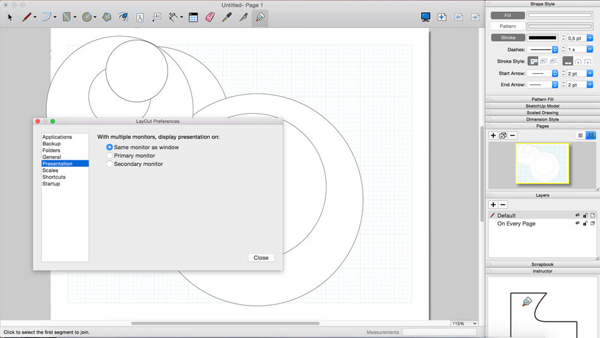Viewport: 600px width, 338px height.
Task: Choose the Eraser tool in toolbar
Action: coord(210,18)
